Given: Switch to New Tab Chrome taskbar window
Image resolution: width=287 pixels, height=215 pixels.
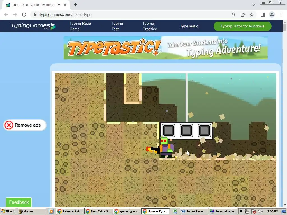Looking at the screenshot, I should (x=99, y=211).
